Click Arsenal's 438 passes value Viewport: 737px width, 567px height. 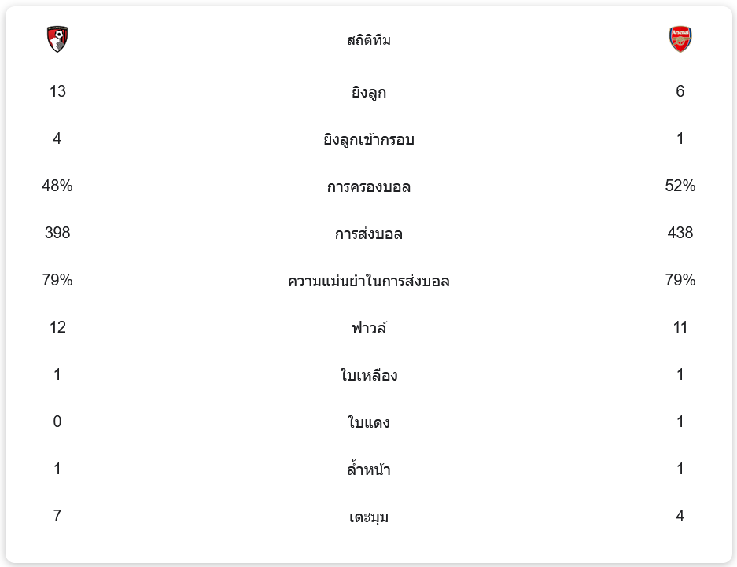(680, 233)
